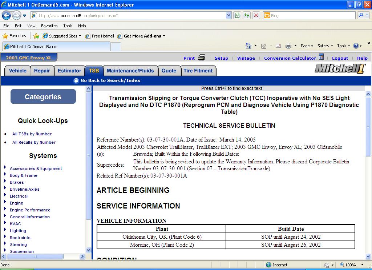Open the Safety dropdown in command bar
Image resolution: width=372 pixels, height=270 pixels.
pyautogui.click(x=325, y=46)
